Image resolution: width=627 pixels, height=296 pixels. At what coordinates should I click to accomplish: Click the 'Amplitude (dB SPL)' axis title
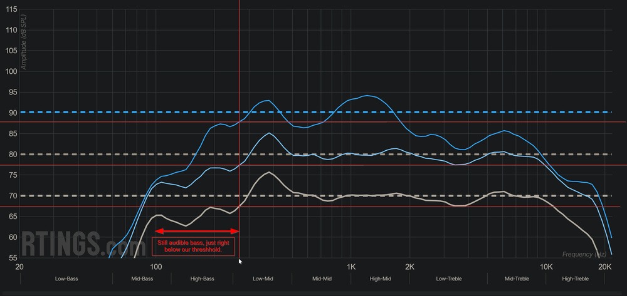pyautogui.click(x=24, y=41)
